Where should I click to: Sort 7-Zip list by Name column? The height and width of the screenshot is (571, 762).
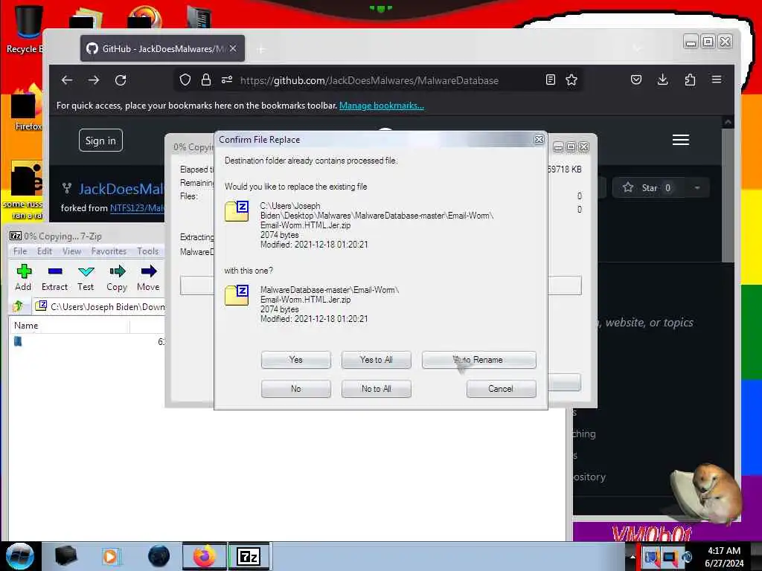point(69,326)
